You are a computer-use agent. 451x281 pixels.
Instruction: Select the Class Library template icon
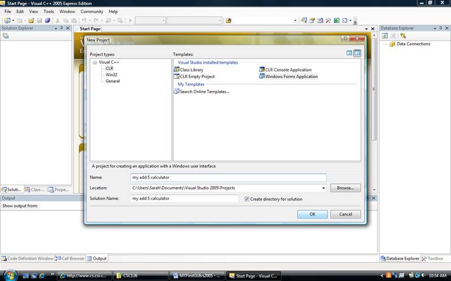(x=177, y=70)
